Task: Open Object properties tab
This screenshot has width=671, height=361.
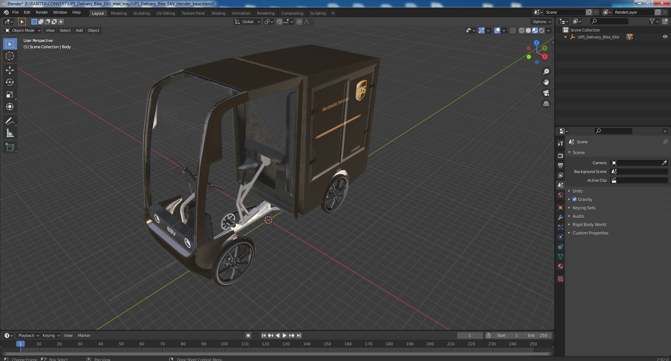Action: click(x=561, y=208)
